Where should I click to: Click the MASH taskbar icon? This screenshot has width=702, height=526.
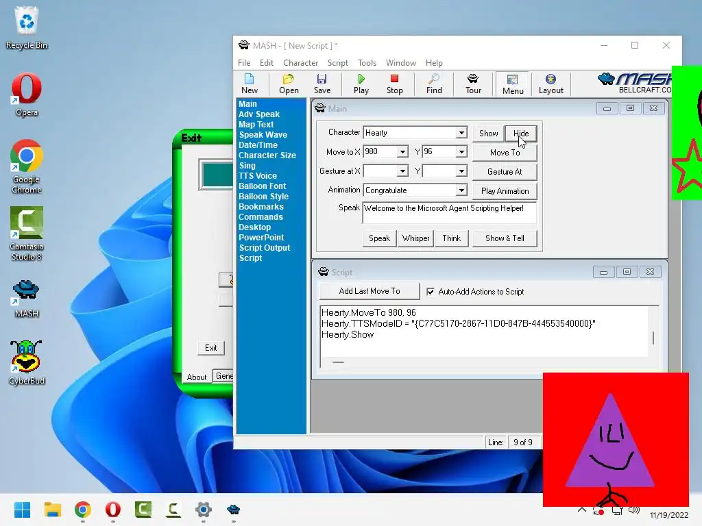coord(233,510)
